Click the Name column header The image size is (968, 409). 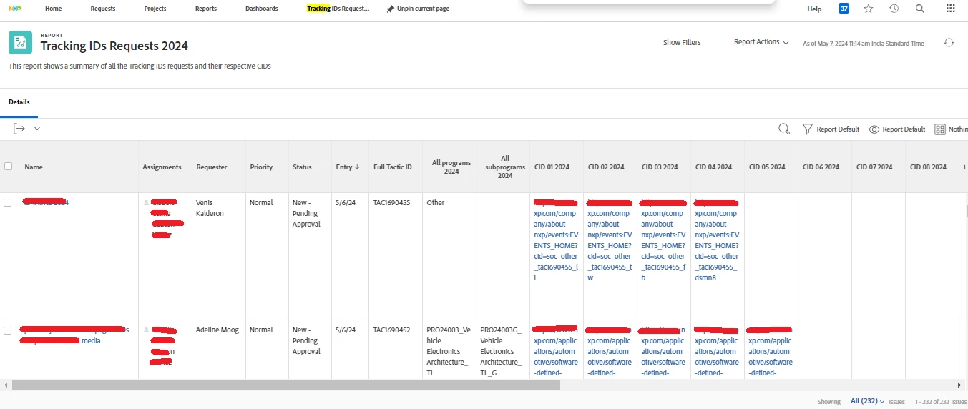point(34,167)
